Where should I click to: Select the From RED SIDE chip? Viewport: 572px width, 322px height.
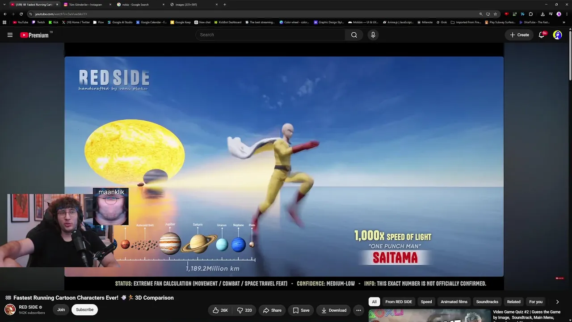(x=399, y=302)
